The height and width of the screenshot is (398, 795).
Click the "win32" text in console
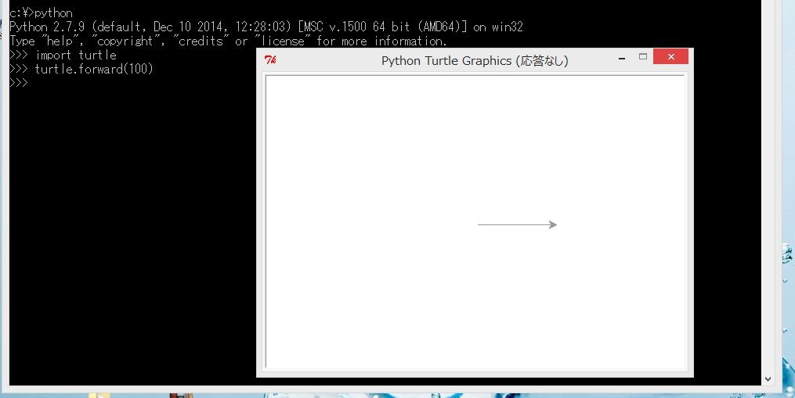505,27
